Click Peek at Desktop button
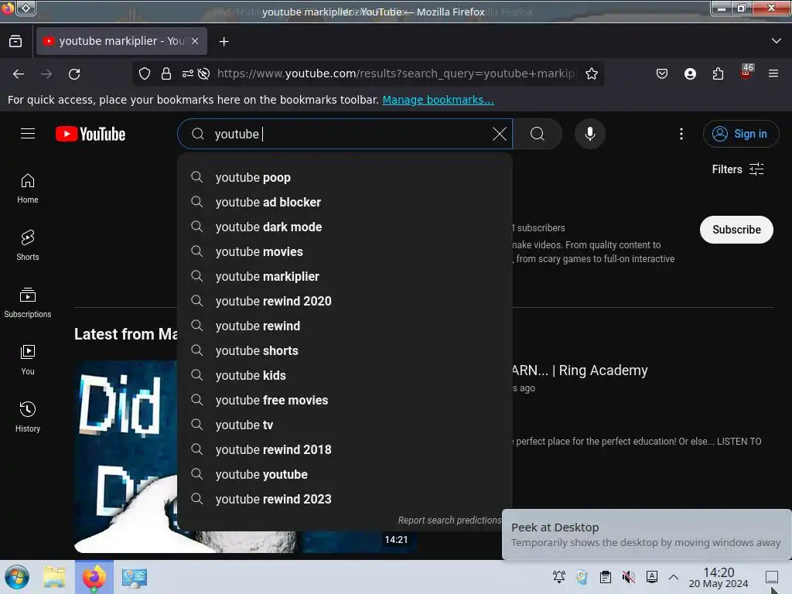Screen dimensions: 792x594 771,577
